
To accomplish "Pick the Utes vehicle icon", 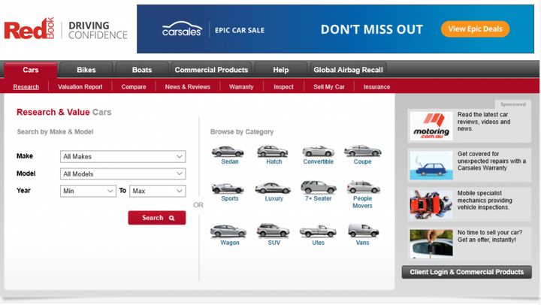I will coord(318,231).
